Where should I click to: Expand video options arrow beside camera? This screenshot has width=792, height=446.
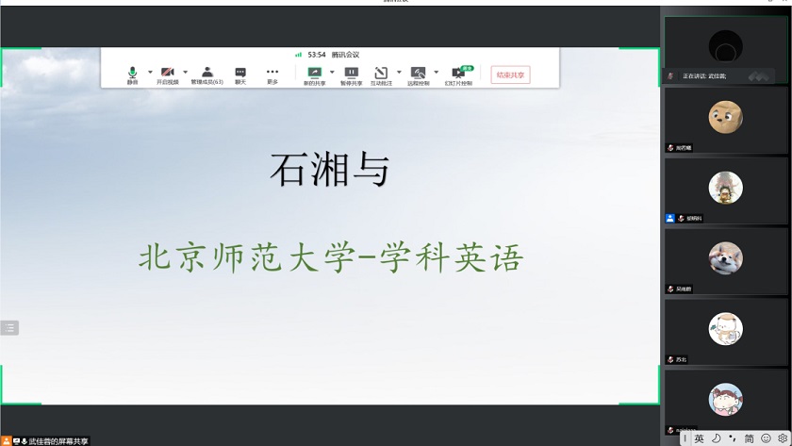[x=186, y=73]
